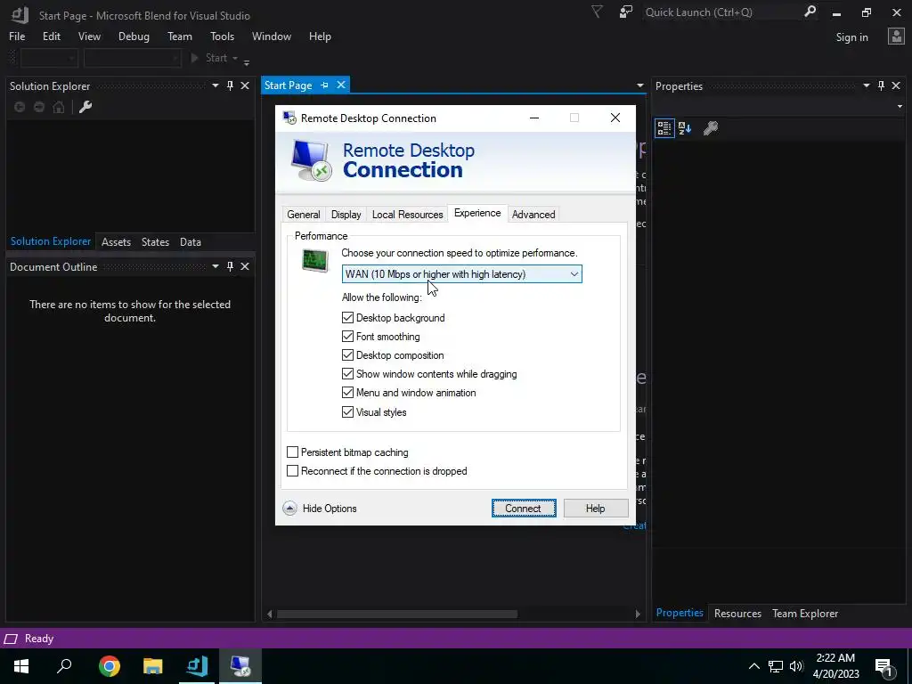Switch to the Advanced tab

click(533, 214)
